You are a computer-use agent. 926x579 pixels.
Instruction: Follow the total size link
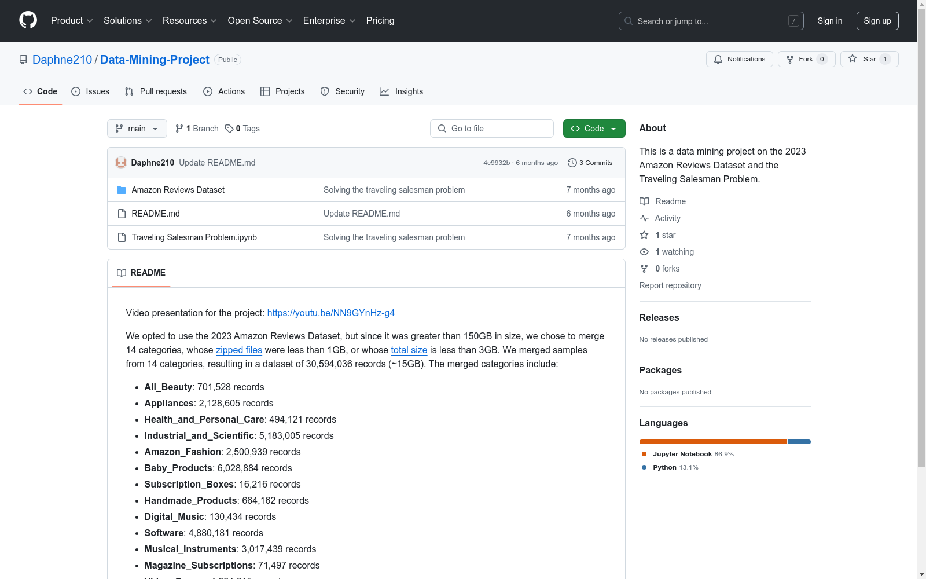pyautogui.click(x=409, y=350)
